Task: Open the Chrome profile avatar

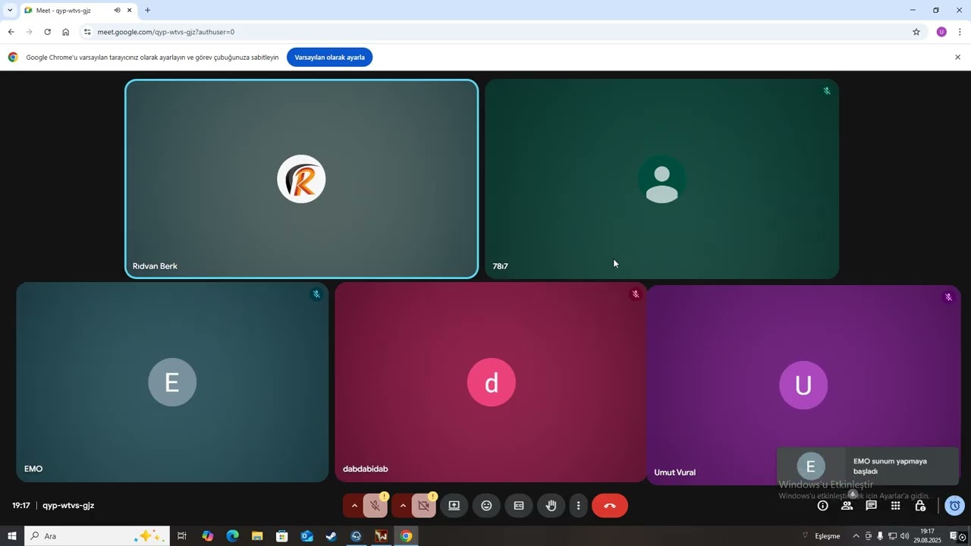Action: pyautogui.click(x=941, y=32)
